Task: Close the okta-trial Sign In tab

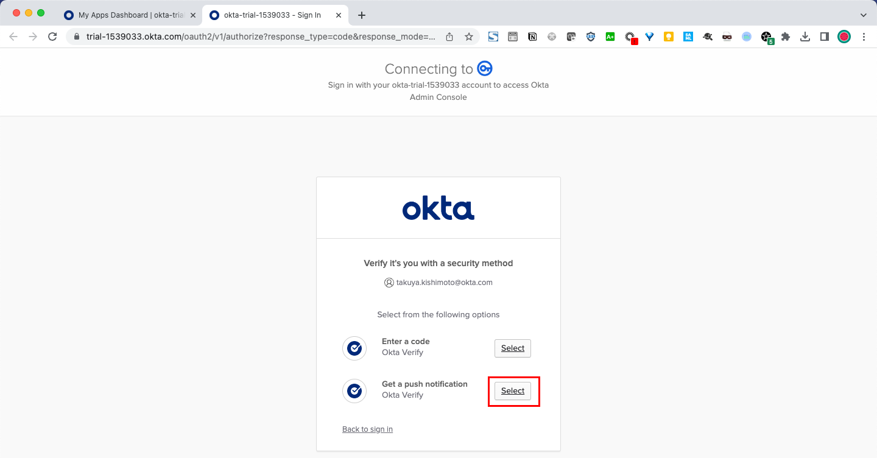Action: tap(339, 15)
